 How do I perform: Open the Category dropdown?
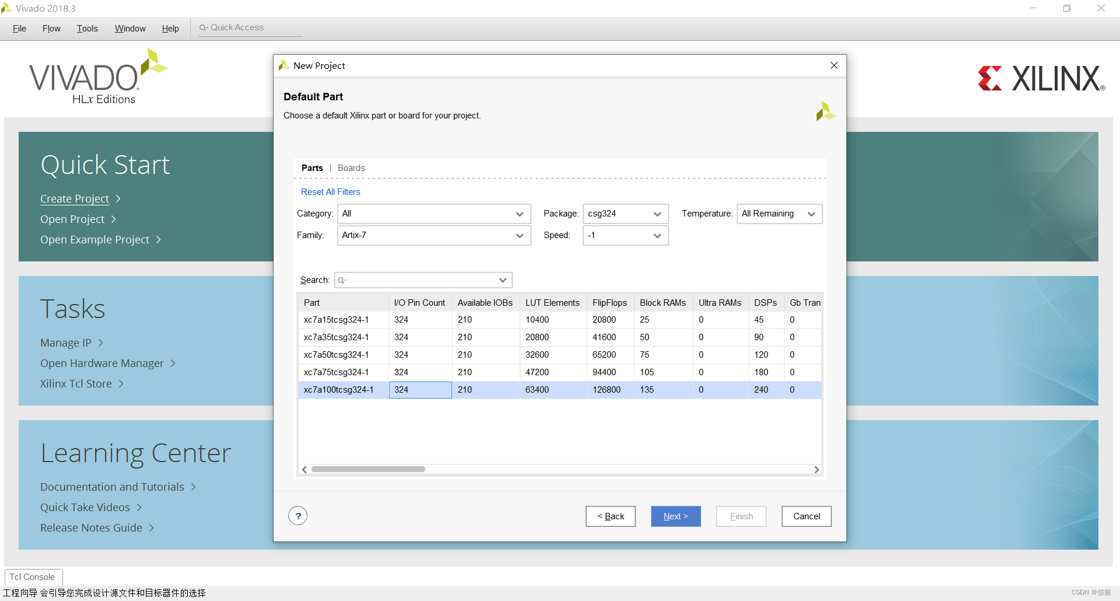click(434, 214)
